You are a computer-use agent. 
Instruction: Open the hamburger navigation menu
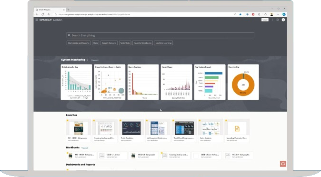tap(37, 20)
